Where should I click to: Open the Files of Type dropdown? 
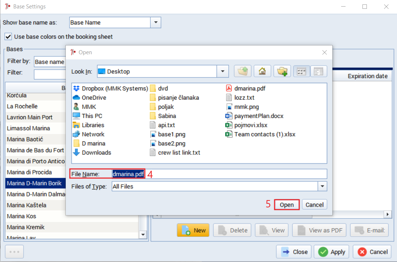(322, 187)
